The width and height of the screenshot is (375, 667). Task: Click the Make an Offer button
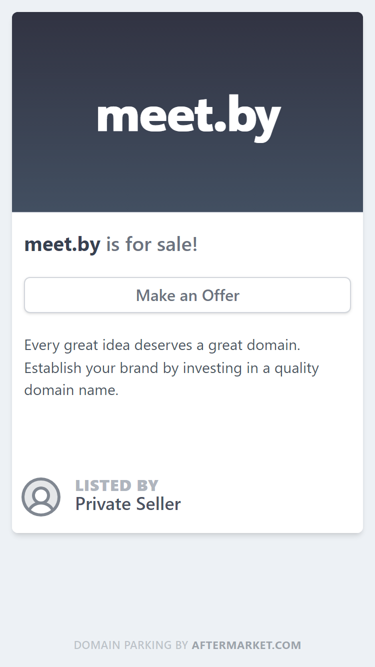coord(187,295)
